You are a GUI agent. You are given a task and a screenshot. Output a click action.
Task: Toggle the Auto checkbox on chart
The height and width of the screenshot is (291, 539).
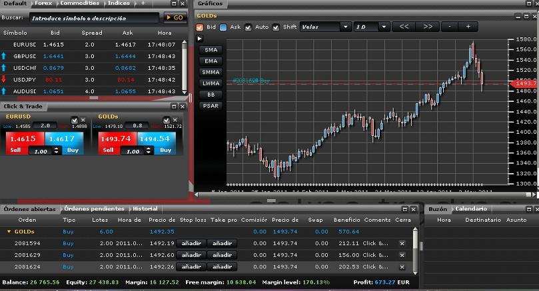pos(248,27)
